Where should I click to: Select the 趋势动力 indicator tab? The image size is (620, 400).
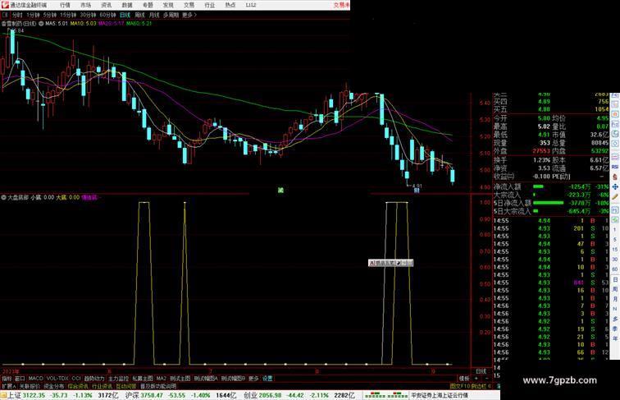click(94, 379)
